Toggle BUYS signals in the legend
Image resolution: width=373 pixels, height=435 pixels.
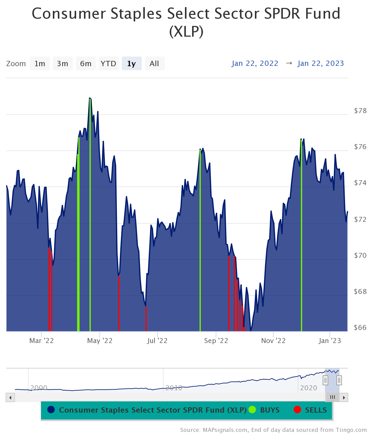coord(270,410)
